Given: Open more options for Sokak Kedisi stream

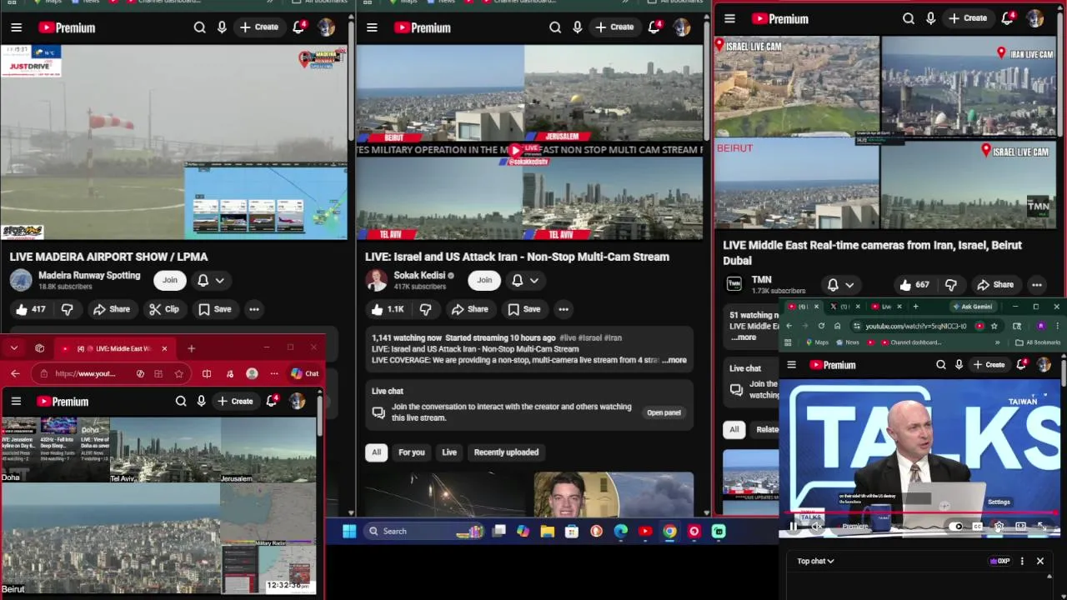Looking at the screenshot, I should [564, 309].
